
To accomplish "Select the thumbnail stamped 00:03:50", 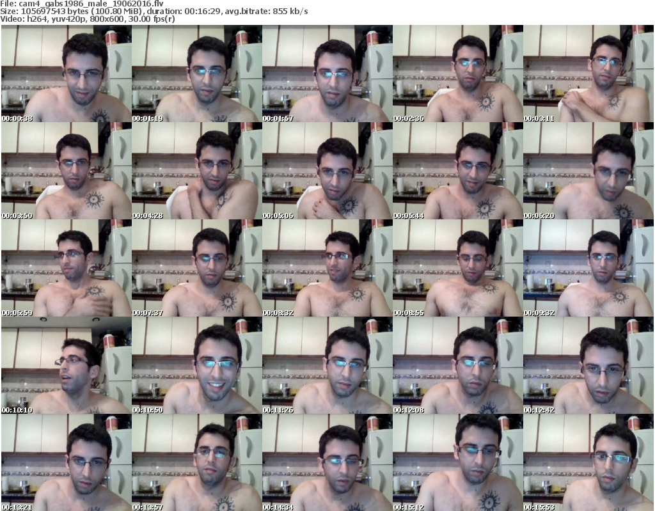I will pyautogui.click(x=67, y=171).
